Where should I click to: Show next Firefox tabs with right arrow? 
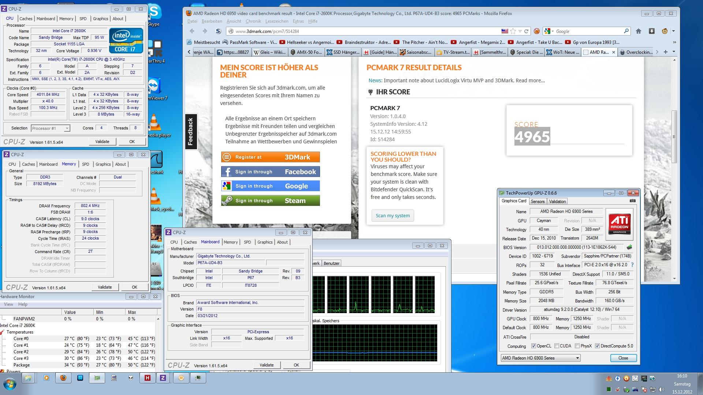657,52
